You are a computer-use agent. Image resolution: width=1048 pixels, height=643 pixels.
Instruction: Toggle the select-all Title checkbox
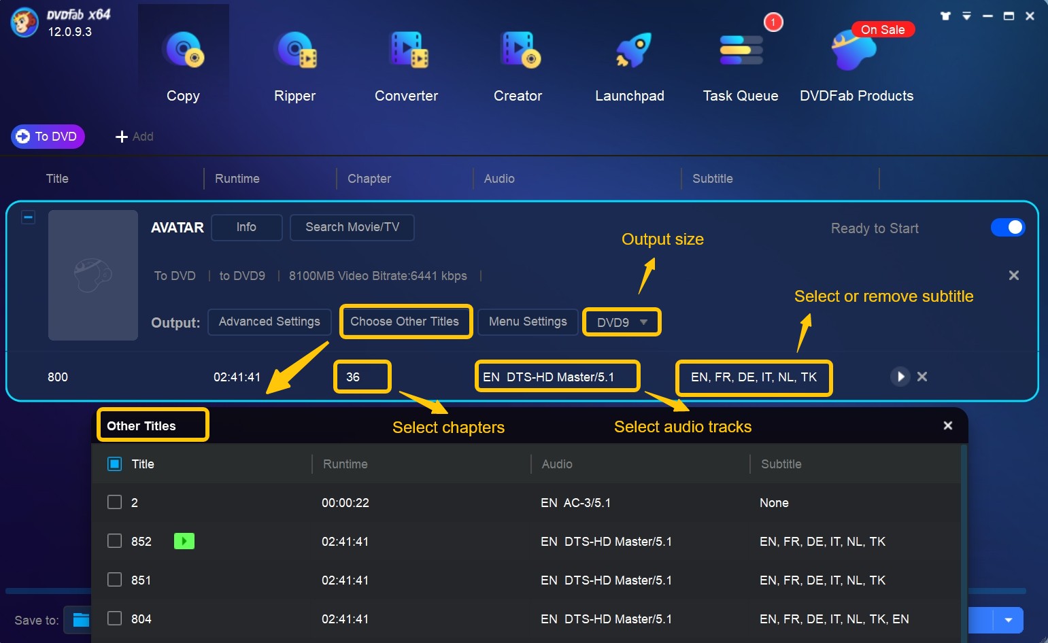coord(115,464)
